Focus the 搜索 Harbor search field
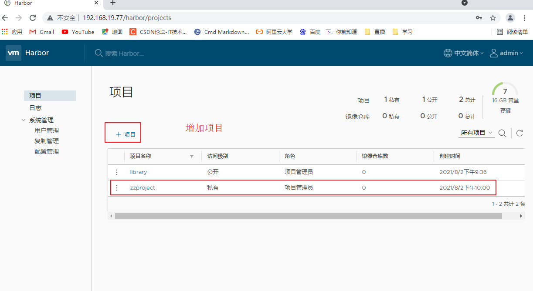 pyautogui.click(x=124, y=53)
